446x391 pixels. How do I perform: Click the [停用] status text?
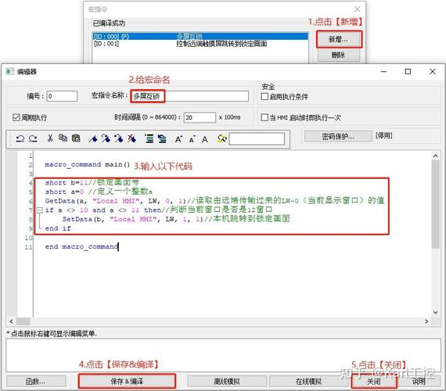[x=383, y=135]
